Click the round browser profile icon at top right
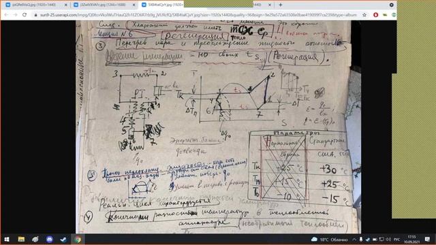Viewport: 436px width, 245px height. coord(392,5)
